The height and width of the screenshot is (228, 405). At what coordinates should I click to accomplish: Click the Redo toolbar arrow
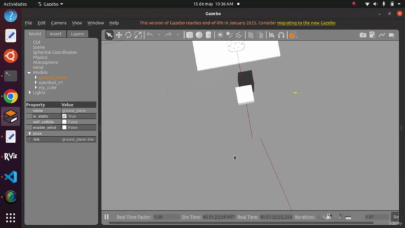(168, 35)
